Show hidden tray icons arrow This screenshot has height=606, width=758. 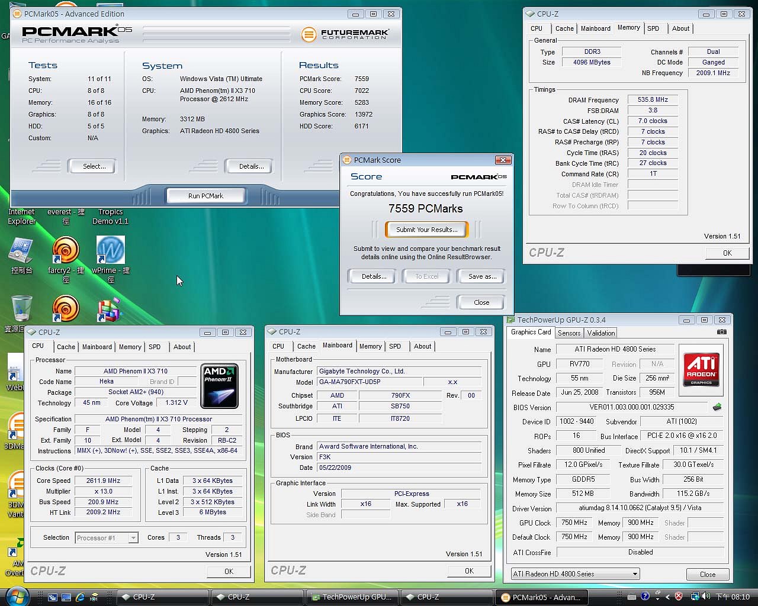[667, 597]
